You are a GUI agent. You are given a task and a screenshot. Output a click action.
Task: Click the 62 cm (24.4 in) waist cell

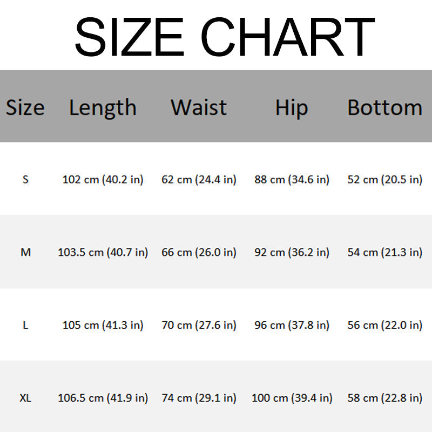tap(199, 179)
